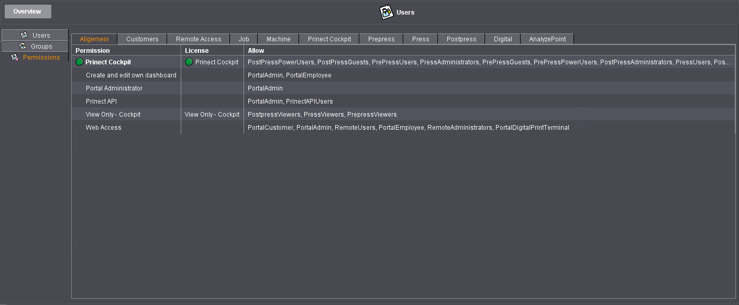
Task: Open the Prinect Cockpit tab
Action: pyautogui.click(x=328, y=38)
